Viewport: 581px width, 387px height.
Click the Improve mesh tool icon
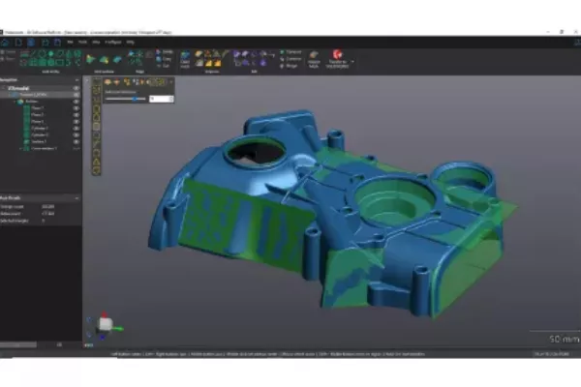(315, 56)
